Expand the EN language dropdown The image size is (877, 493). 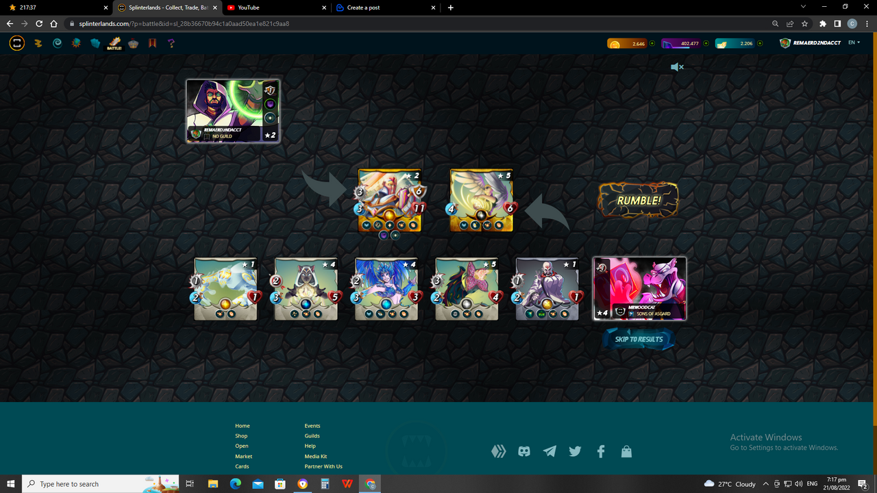tap(854, 42)
